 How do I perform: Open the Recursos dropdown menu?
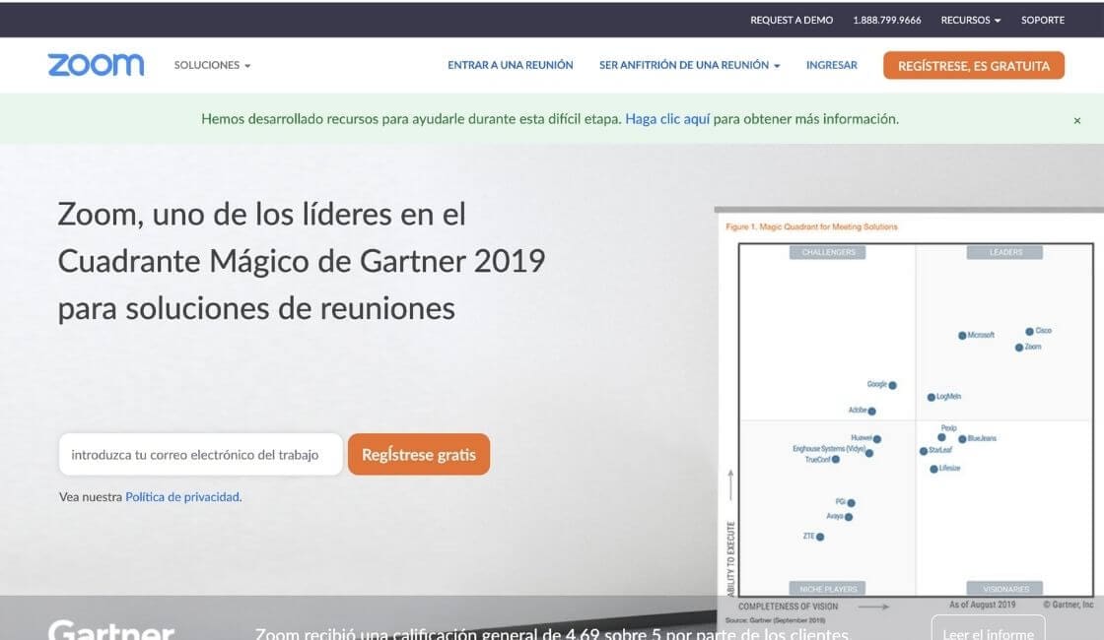click(x=970, y=20)
